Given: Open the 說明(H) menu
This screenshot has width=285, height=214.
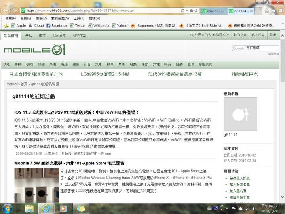Looking at the screenshot, I should point(95,18).
